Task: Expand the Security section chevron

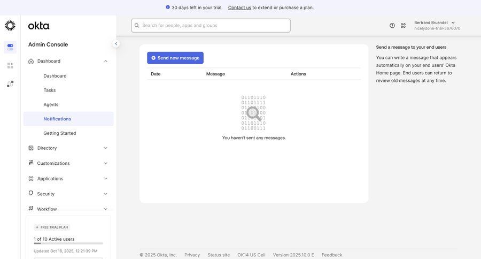Action: tap(105, 194)
